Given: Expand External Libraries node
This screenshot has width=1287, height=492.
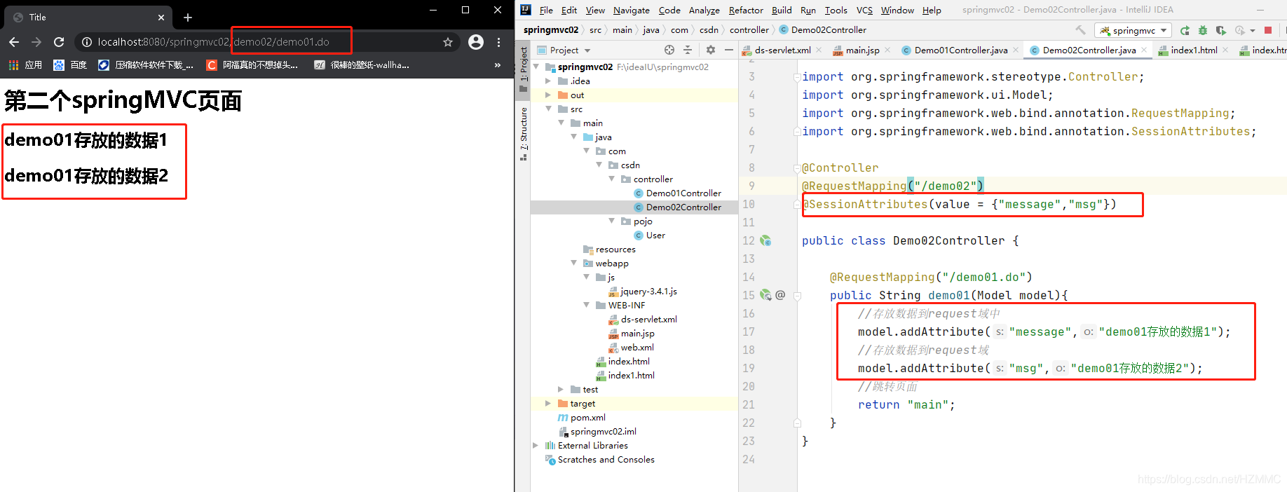Looking at the screenshot, I should click(x=536, y=446).
